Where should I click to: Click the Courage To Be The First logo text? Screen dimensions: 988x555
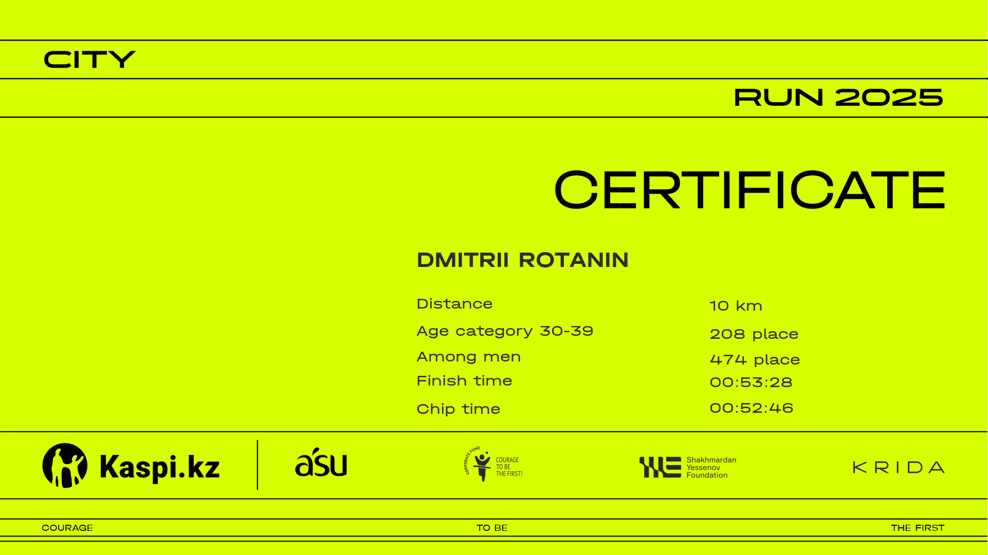[x=509, y=467]
